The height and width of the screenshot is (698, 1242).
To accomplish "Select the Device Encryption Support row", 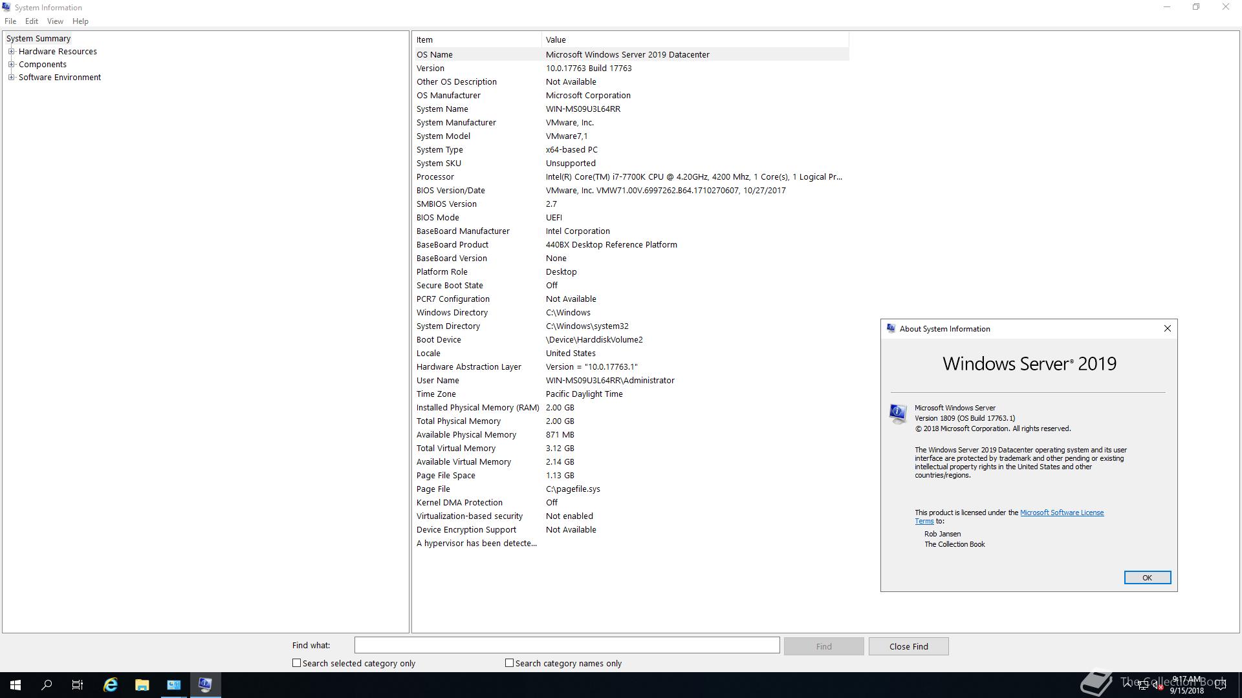I will 631,529.
